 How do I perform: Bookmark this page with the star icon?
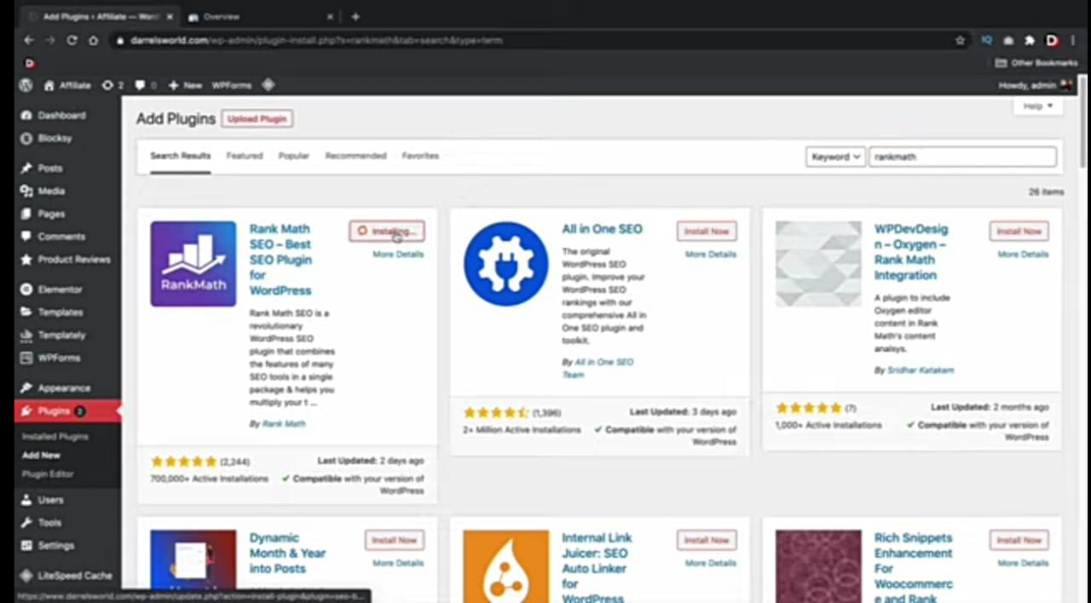pos(960,40)
